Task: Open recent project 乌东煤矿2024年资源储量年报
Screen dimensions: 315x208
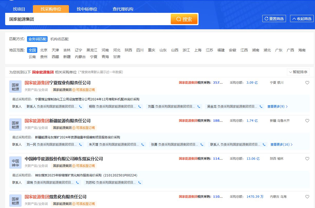Action: [77, 137]
